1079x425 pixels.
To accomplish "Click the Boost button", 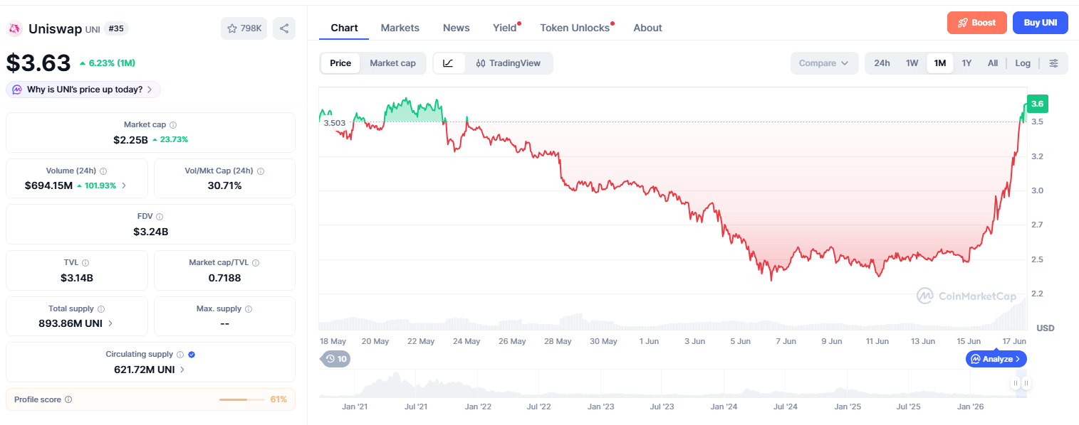I will coord(976,23).
